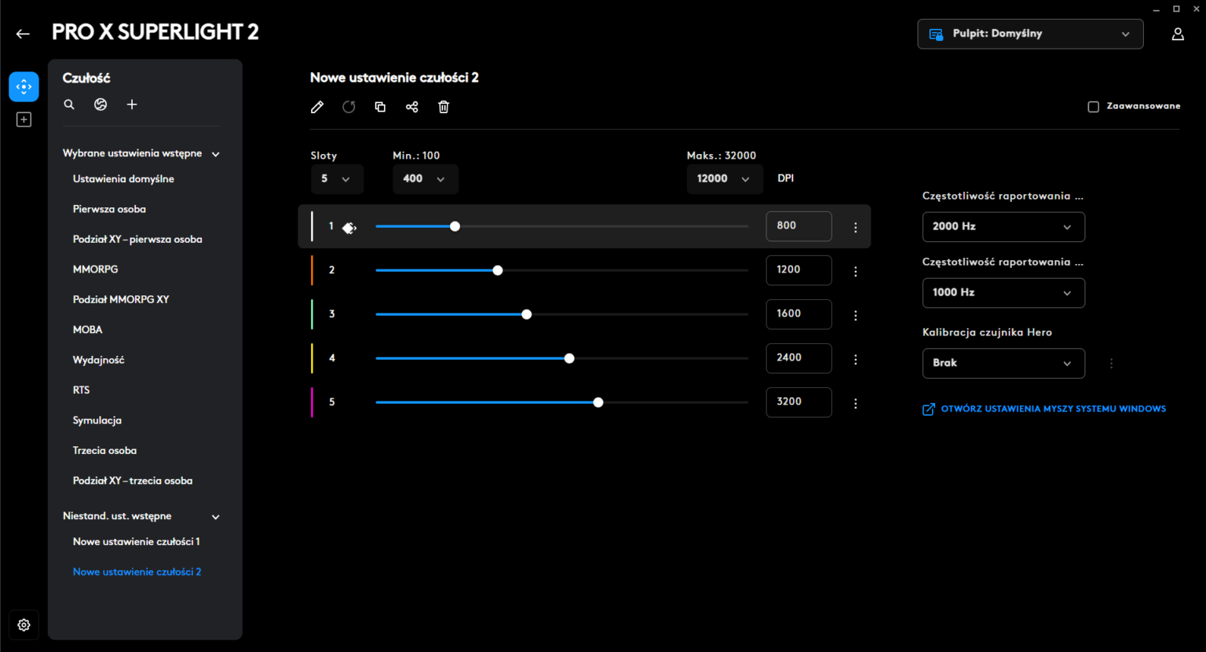
Task: Click the slot 1 slider handle
Action: click(x=455, y=226)
